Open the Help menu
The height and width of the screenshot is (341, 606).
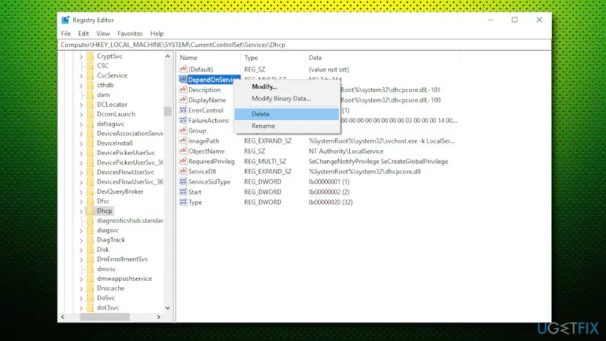coord(157,34)
